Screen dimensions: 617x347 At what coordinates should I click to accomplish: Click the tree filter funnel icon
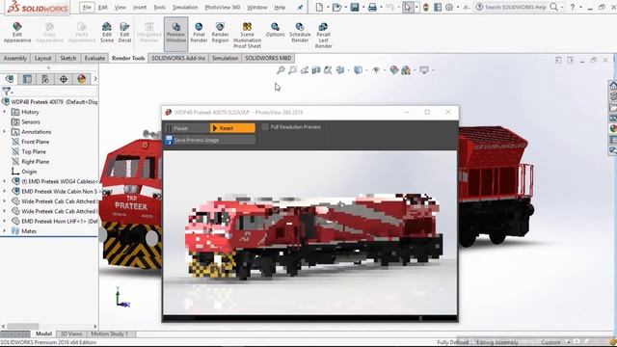tap(7, 92)
